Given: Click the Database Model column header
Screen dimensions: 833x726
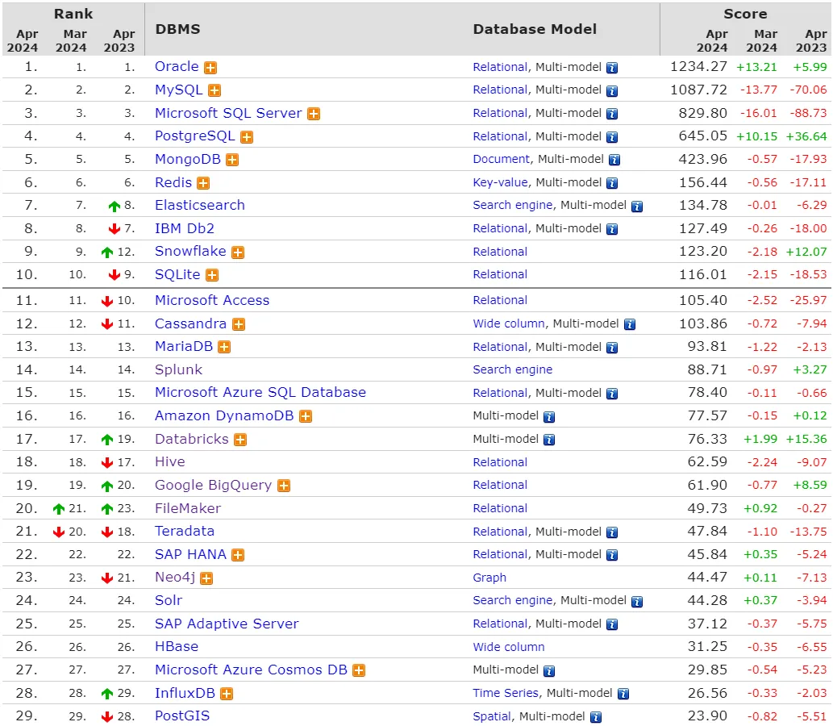Looking at the screenshot, I should (x=535, y=29).
